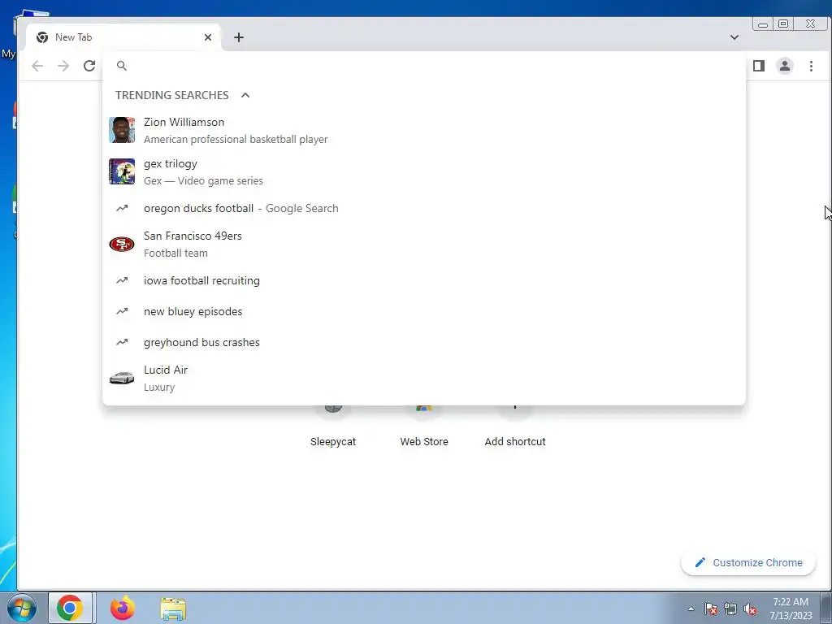Click trending icon beside oregon ducks football
832x624 pixels.
pyautogui.click(x=122, y=208)
